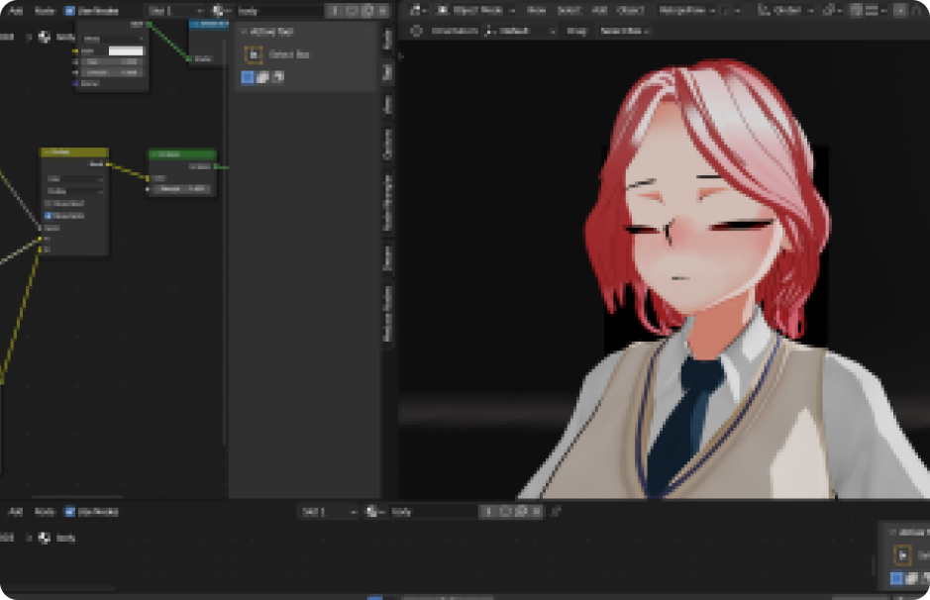Open the Mix node blend mode dropdown

(x=75, y=191)
